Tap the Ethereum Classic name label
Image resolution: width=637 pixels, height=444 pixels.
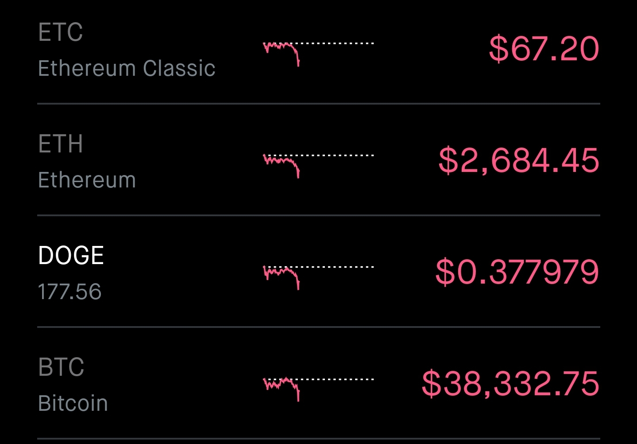point(127,69)
